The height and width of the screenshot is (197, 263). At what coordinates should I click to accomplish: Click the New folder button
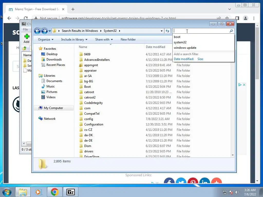128,40
